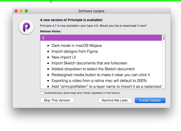Click the Import designs from Figma line

(75, 51)
